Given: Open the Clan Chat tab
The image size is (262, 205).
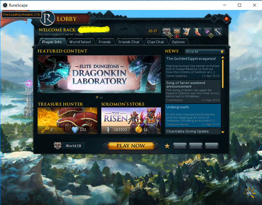Looking at the screenshot, I should tap(156, 42).
